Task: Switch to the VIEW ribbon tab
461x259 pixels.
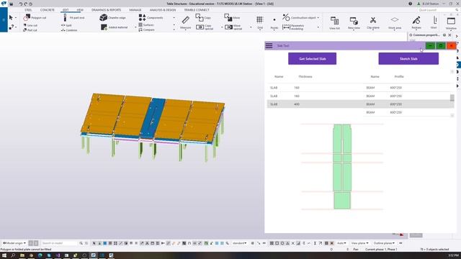Action: pyautogui.click(x=80, y=10)
